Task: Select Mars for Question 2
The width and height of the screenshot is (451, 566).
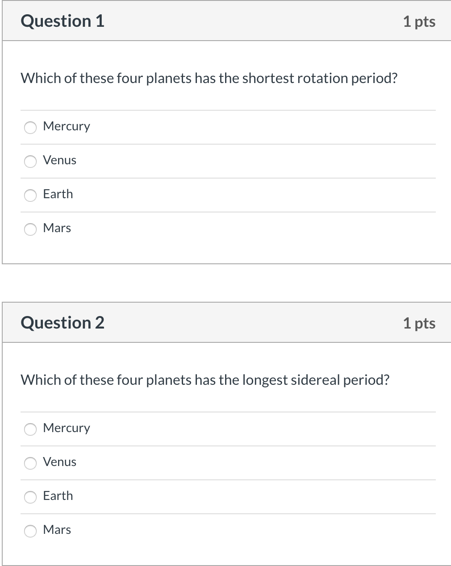Action: click(x=30, y=531)
